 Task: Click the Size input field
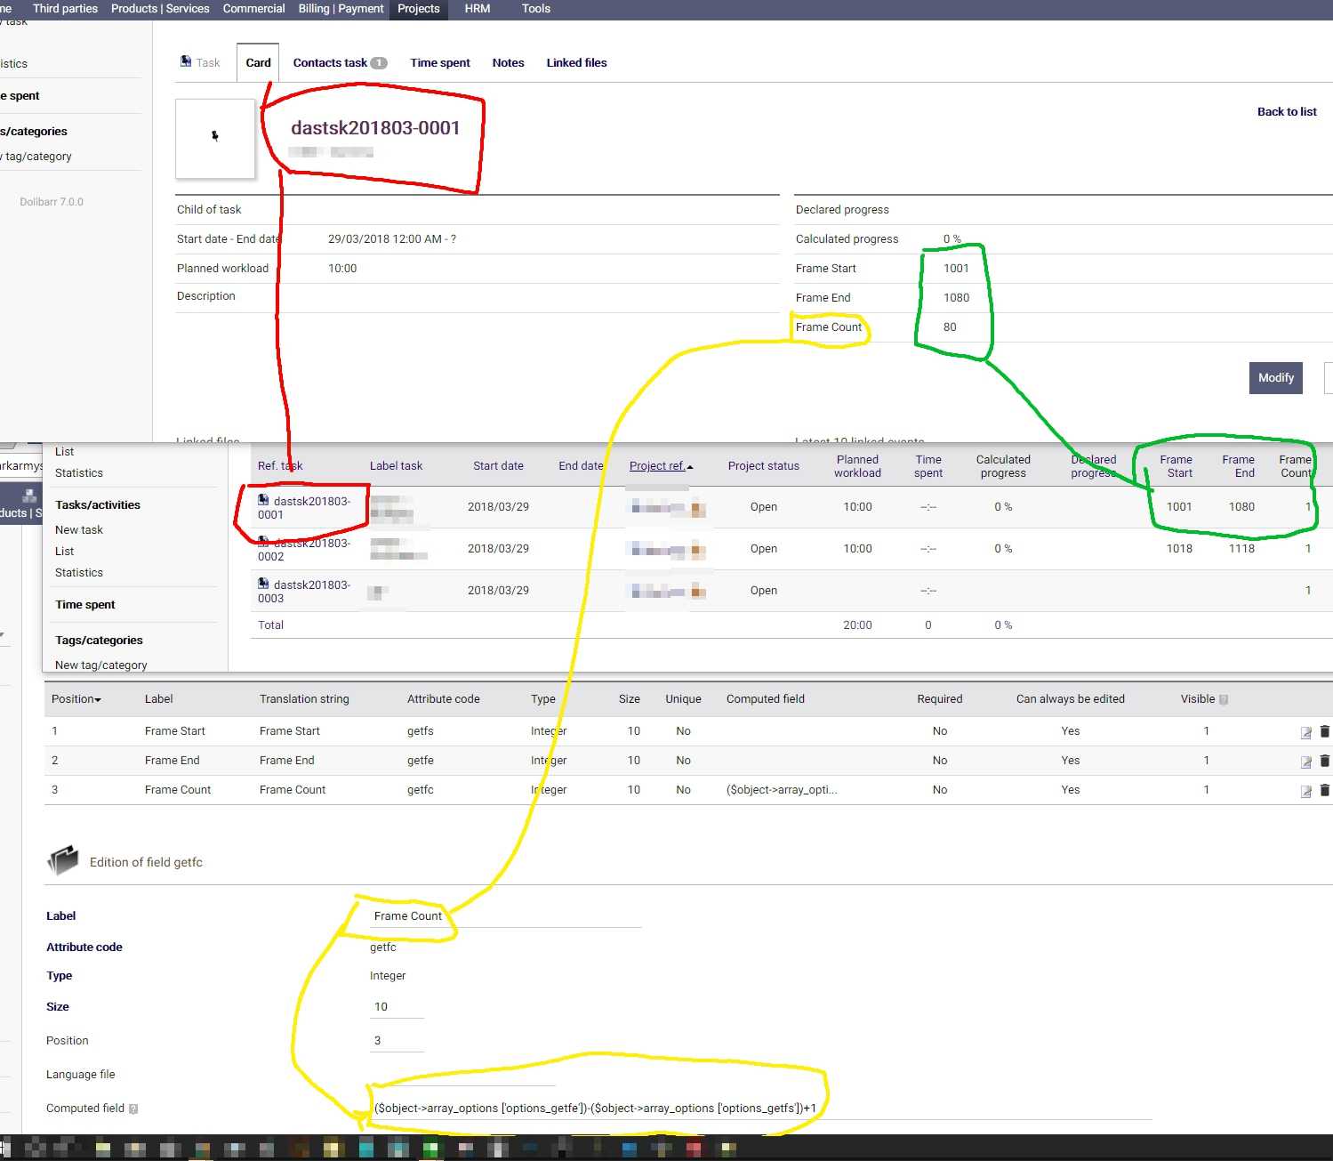pos(397,1007)
